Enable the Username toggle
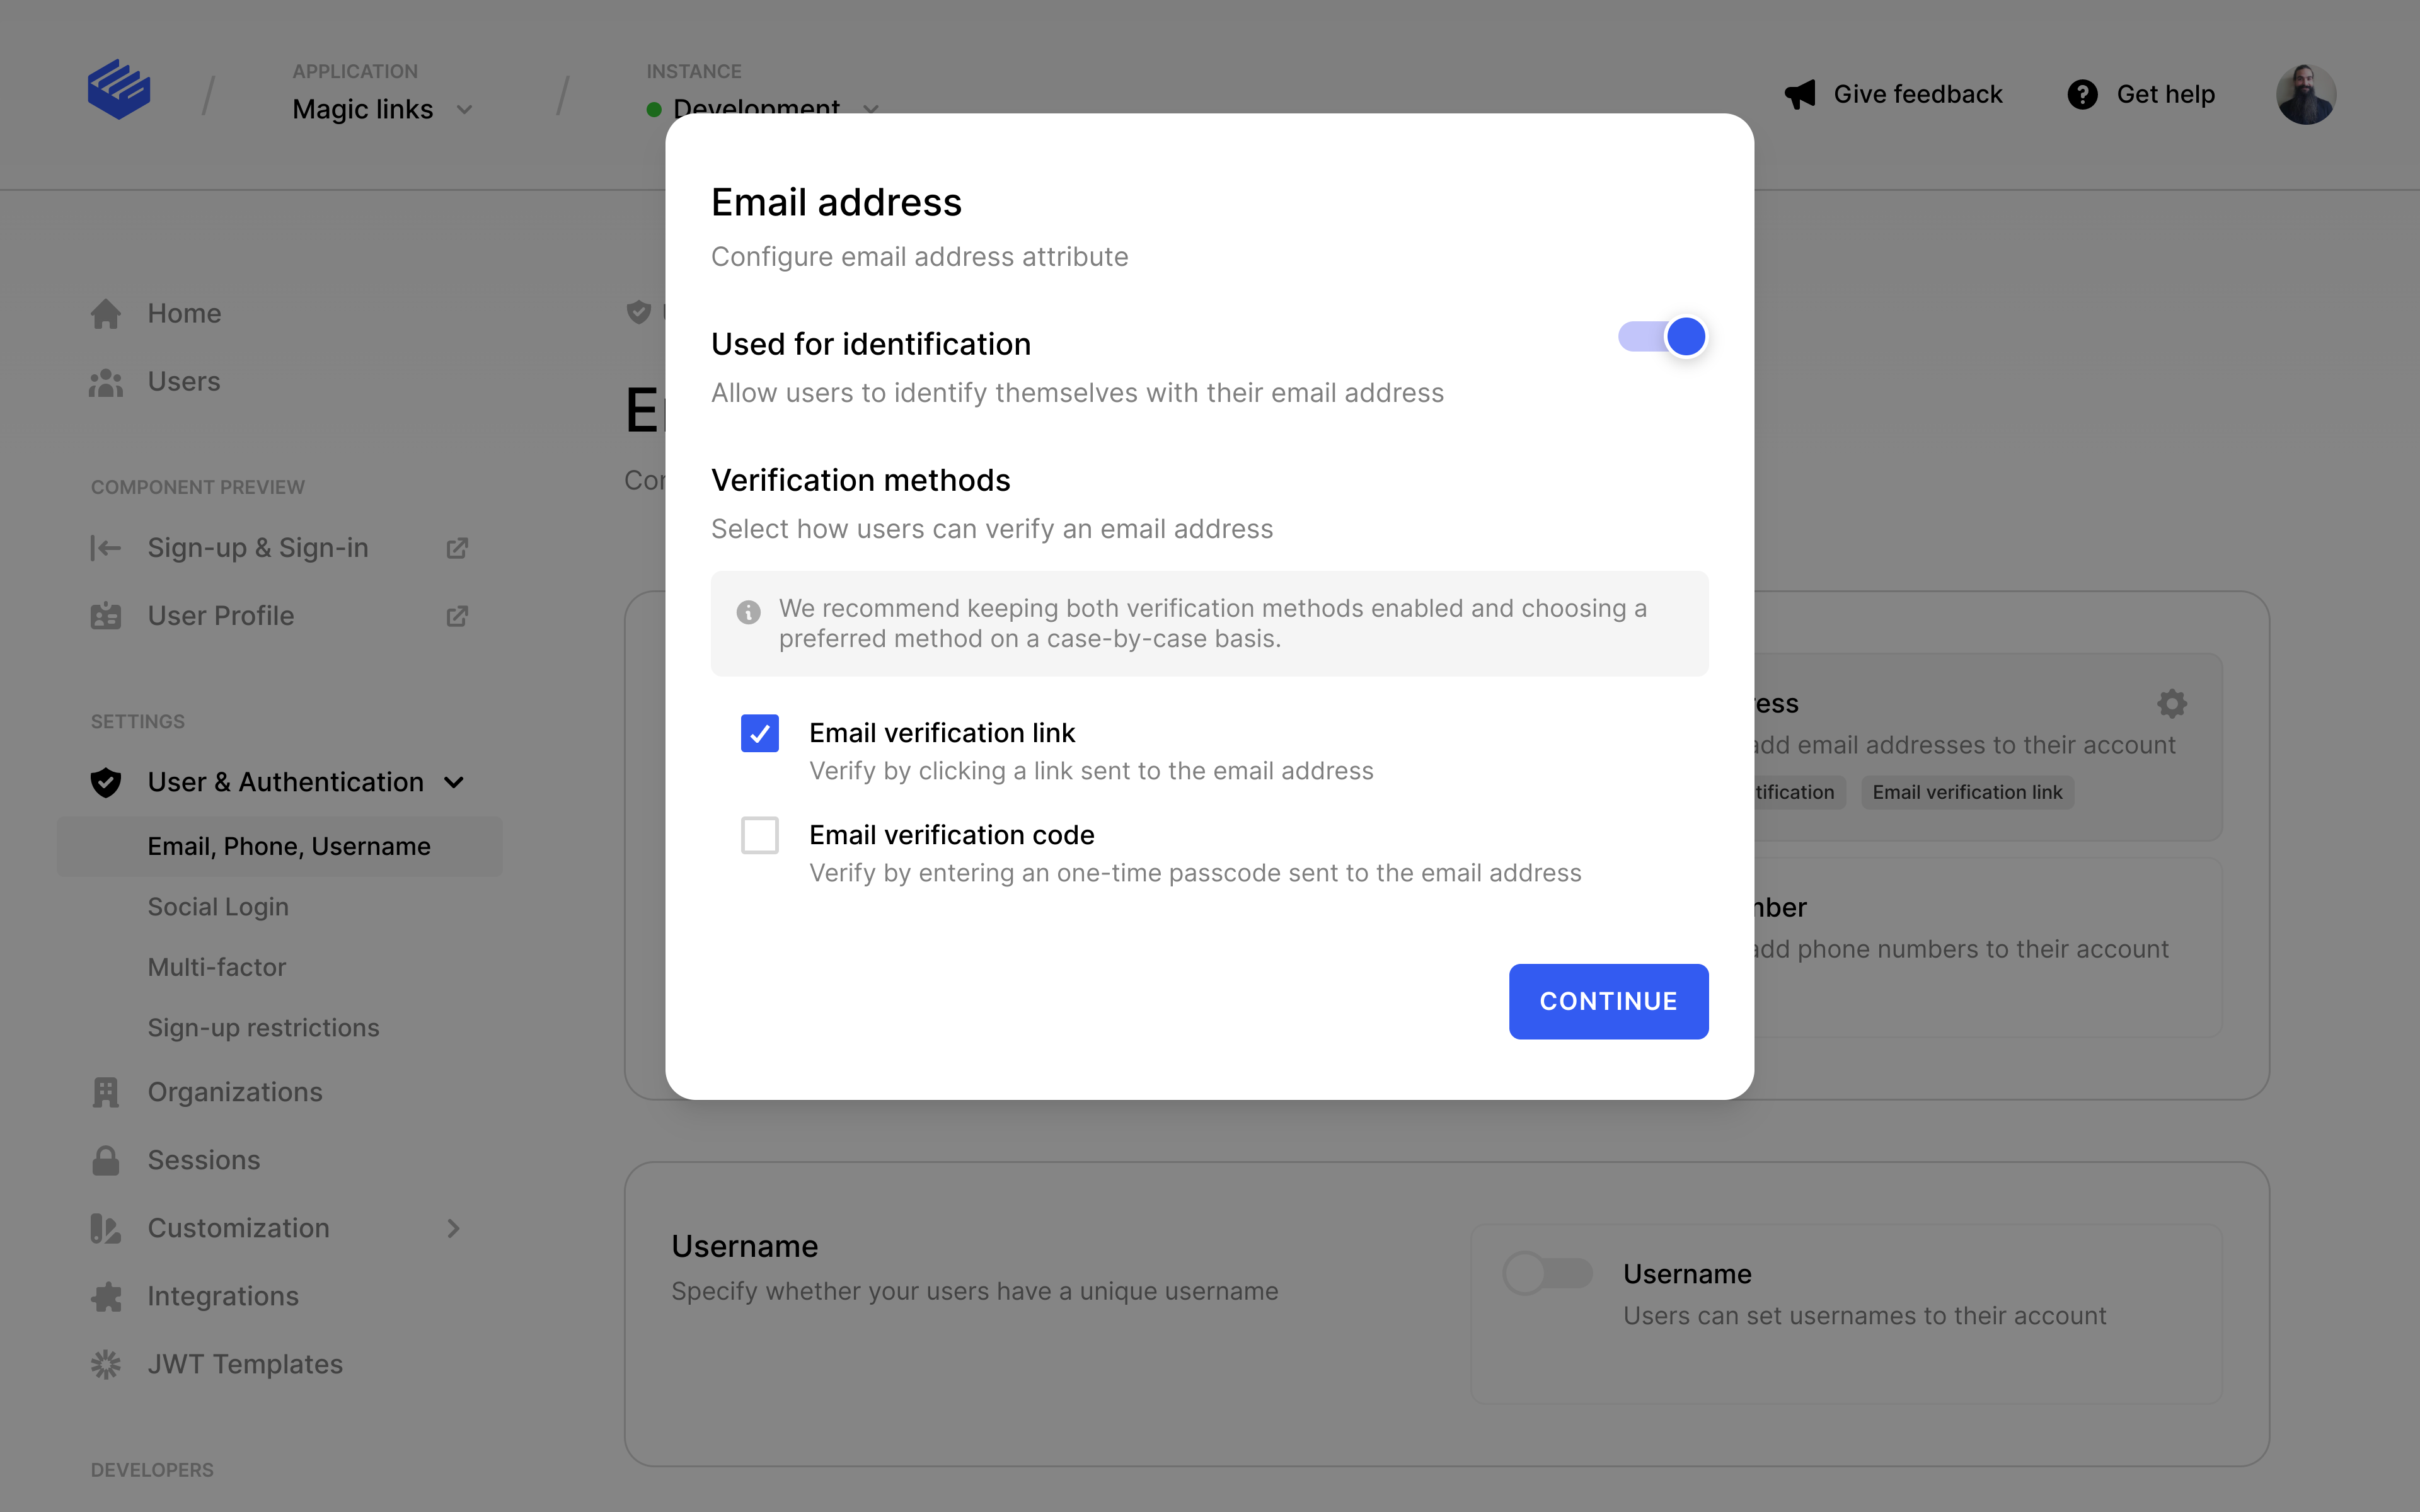The image size is (2420, 1512). tap(1547, 1274)
